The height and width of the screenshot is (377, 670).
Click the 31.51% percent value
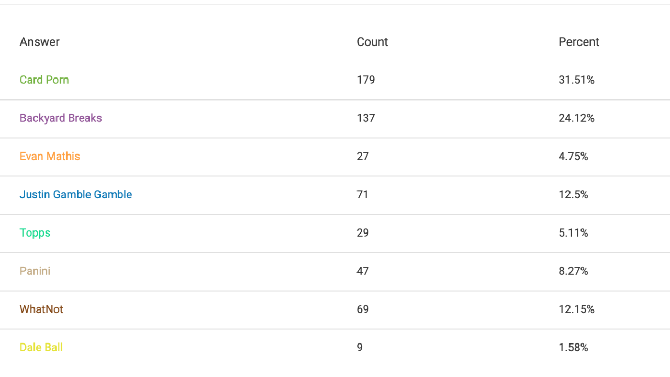tap(576, 80)
